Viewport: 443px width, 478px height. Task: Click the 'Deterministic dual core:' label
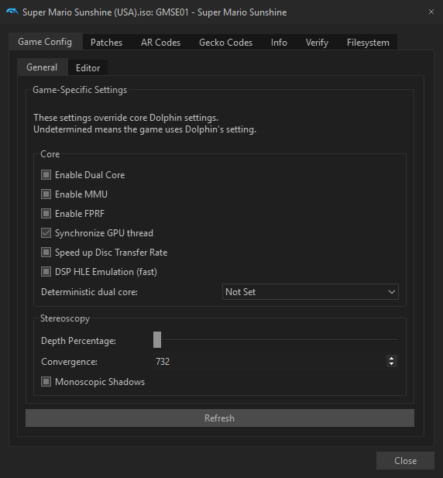tap(89, 292)
